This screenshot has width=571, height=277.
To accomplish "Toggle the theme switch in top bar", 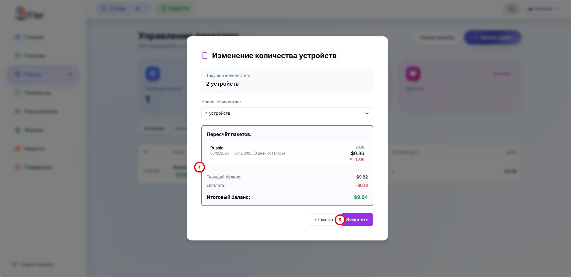I will 512,9.
